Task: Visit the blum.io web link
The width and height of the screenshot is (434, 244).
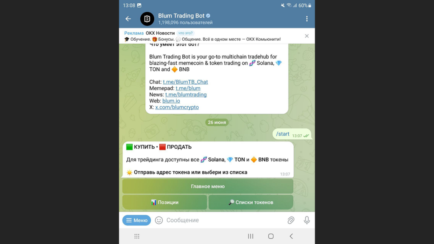Action: 171,101
